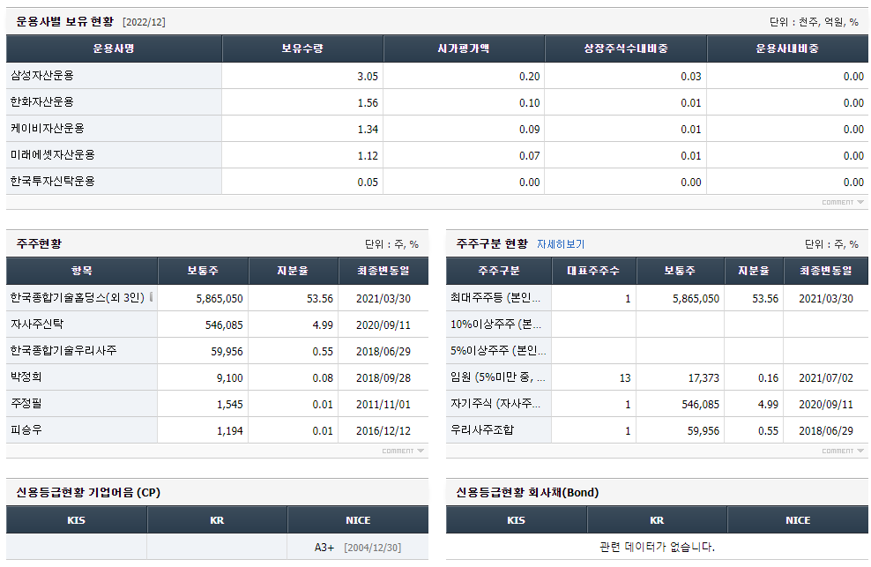
Task: Click the NICE column header in CP table
Action: [358, 520]
